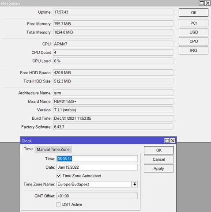
Task: Click the Board Name value RB4011iGS+
Action: point(113,102)
